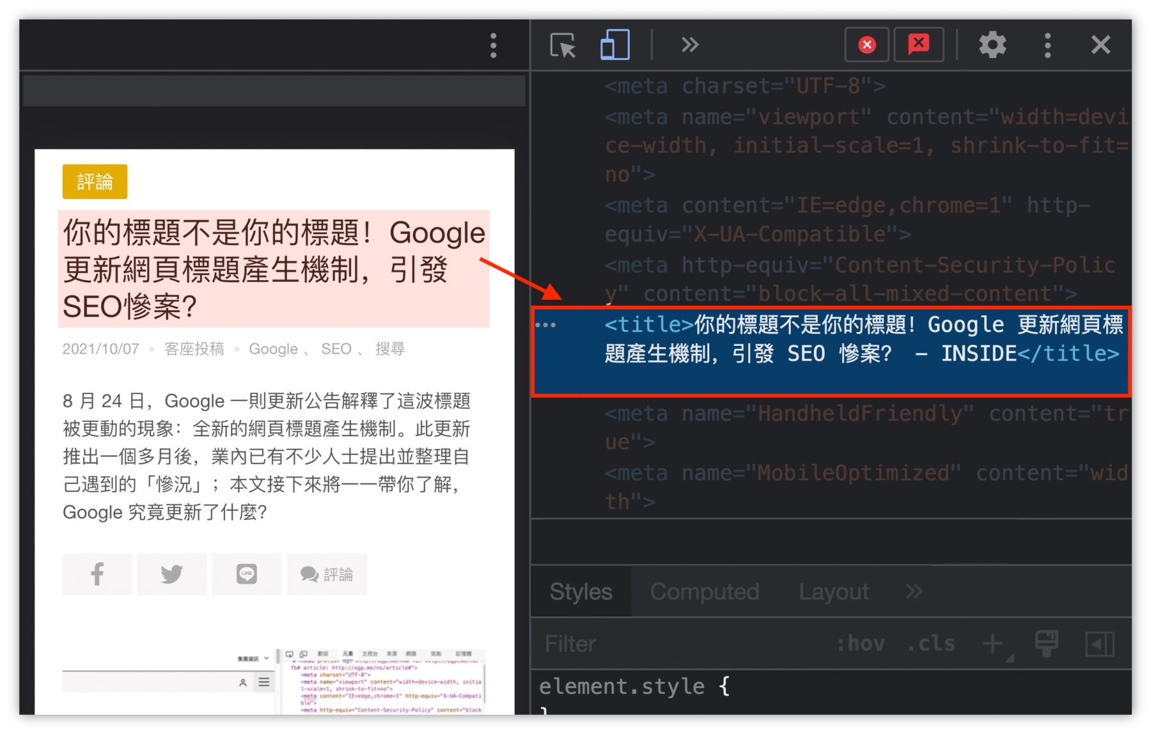Open DevTools settings gear
This screenshot has height=734, width=1151.
pos(992,45)
